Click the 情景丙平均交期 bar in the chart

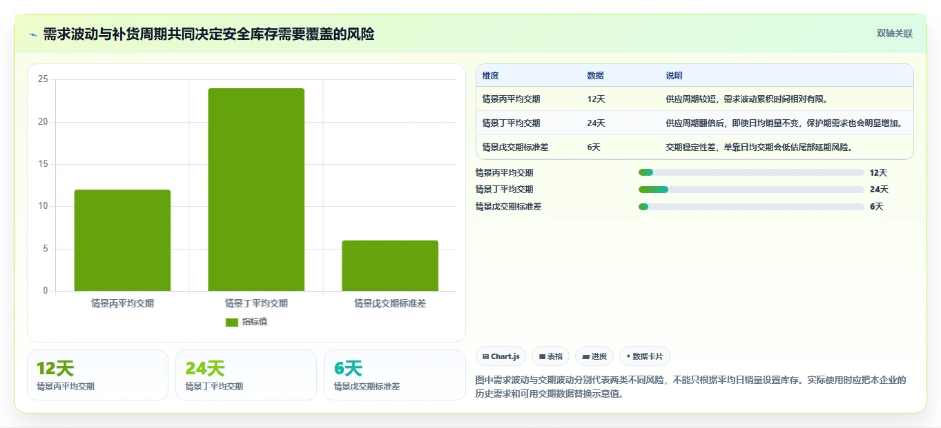[122, 240]
